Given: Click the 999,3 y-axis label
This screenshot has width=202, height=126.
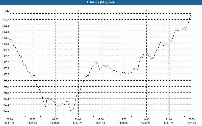Looking at the screenshot, I should click(x=6, y=62).
